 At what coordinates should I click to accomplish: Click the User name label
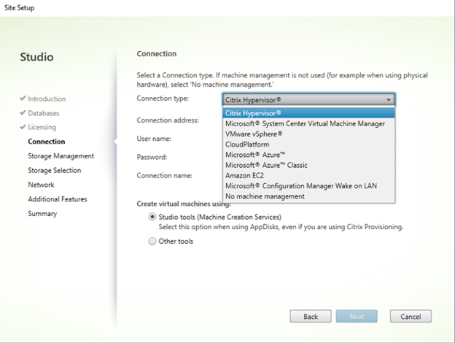click(x=154, y=139)
